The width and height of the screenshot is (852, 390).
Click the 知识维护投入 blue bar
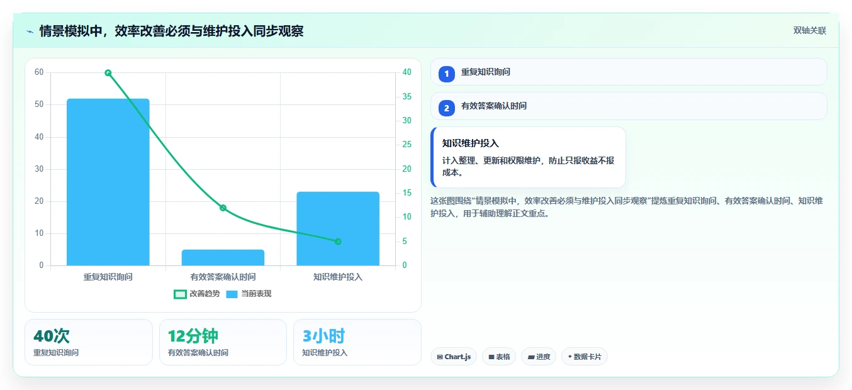(338, 228)
